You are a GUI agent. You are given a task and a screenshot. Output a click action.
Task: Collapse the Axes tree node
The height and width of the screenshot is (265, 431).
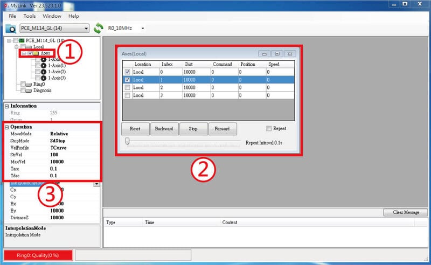point(24,53)
